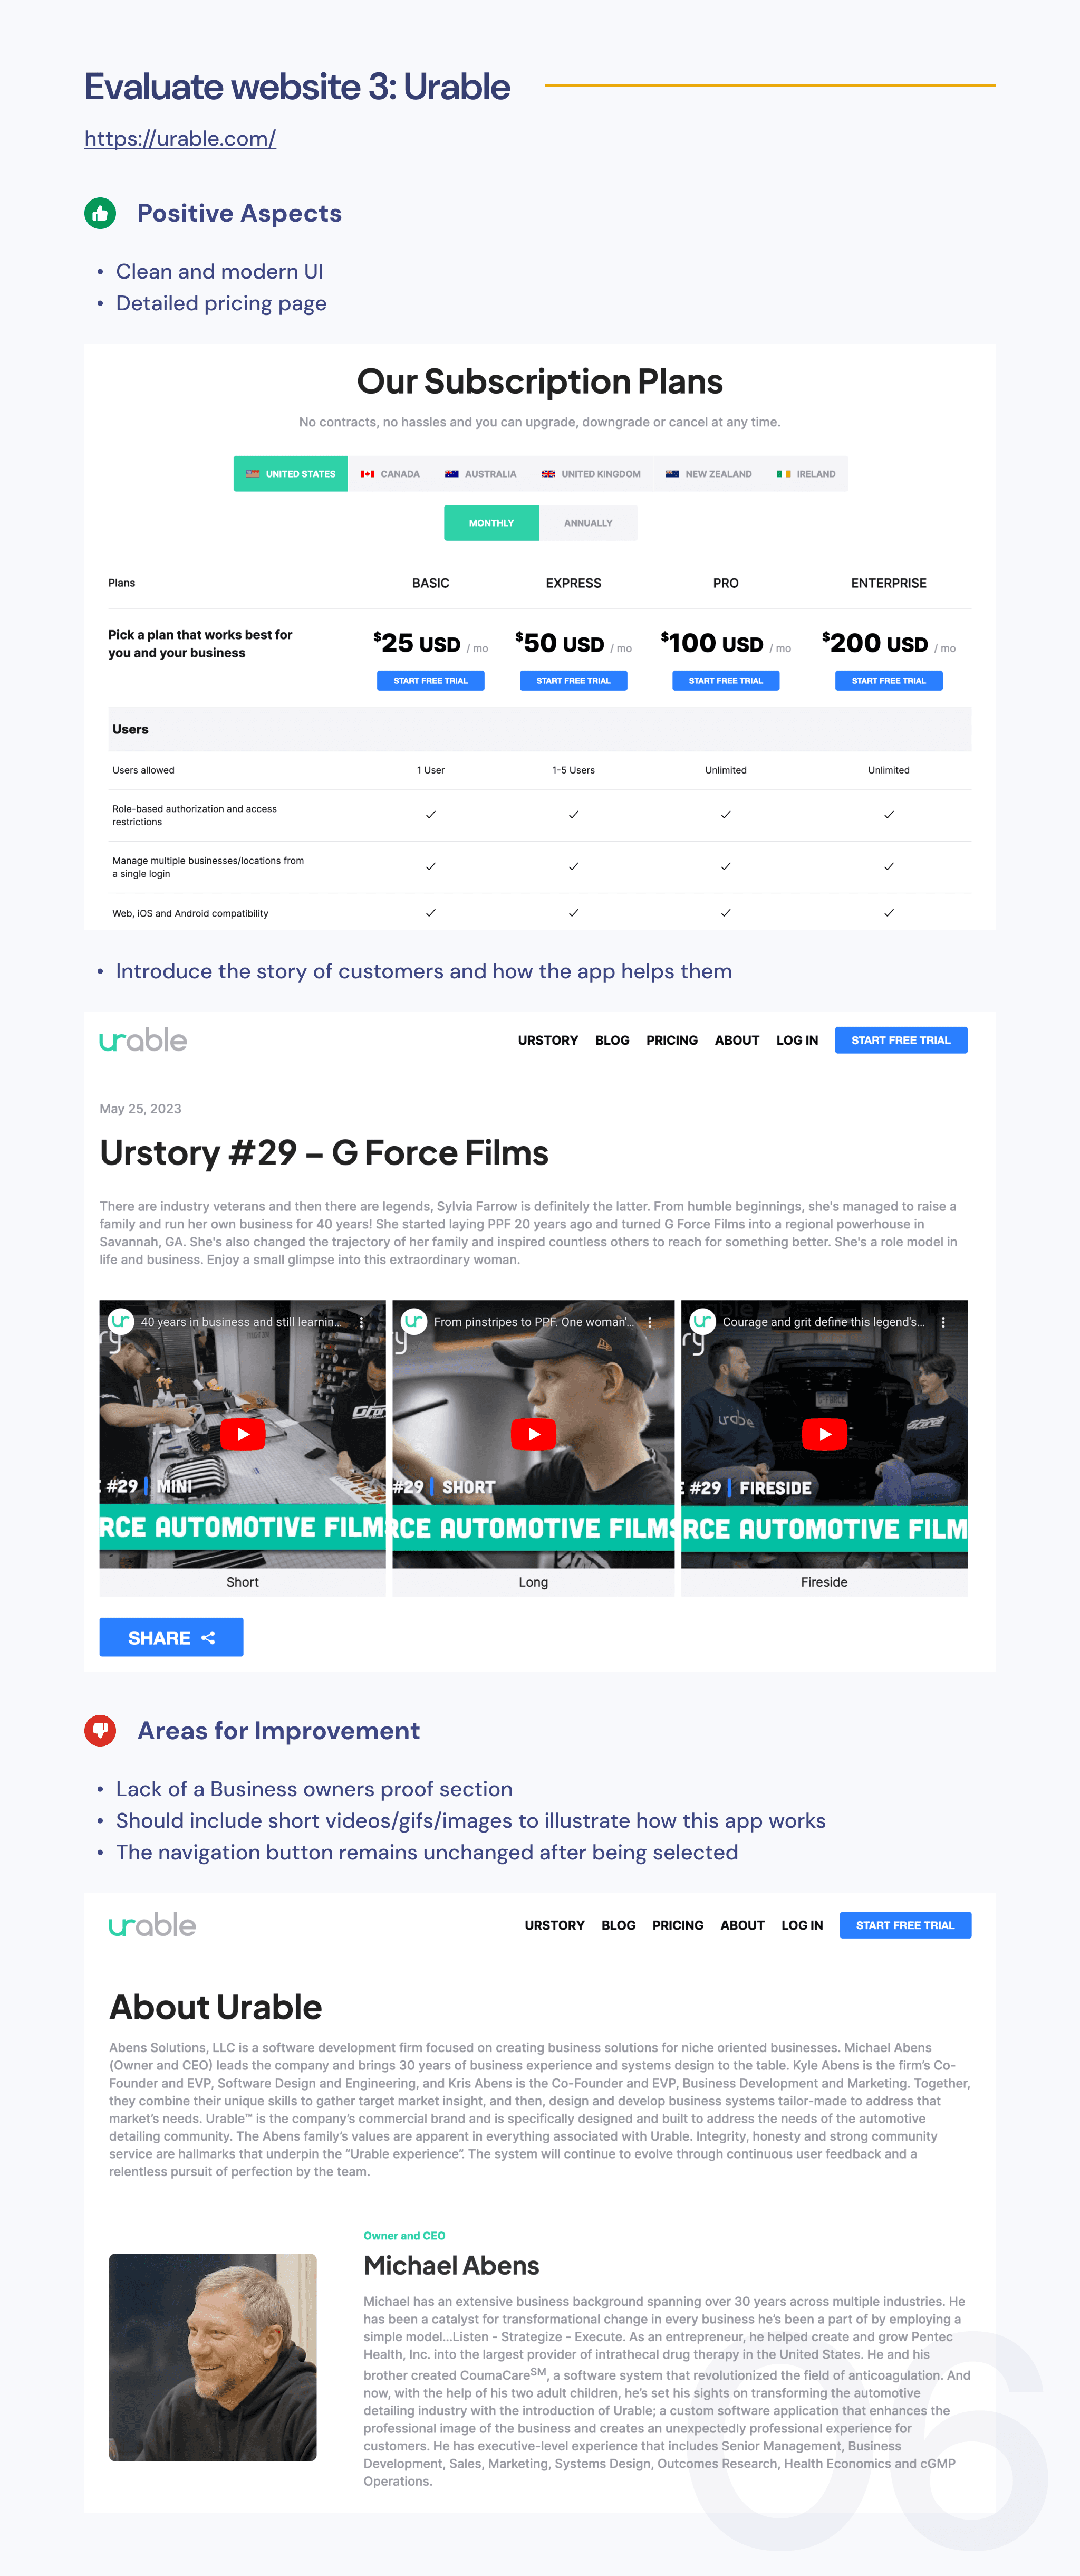Open three-dot menu on the Fireside video

(943, 1322)
